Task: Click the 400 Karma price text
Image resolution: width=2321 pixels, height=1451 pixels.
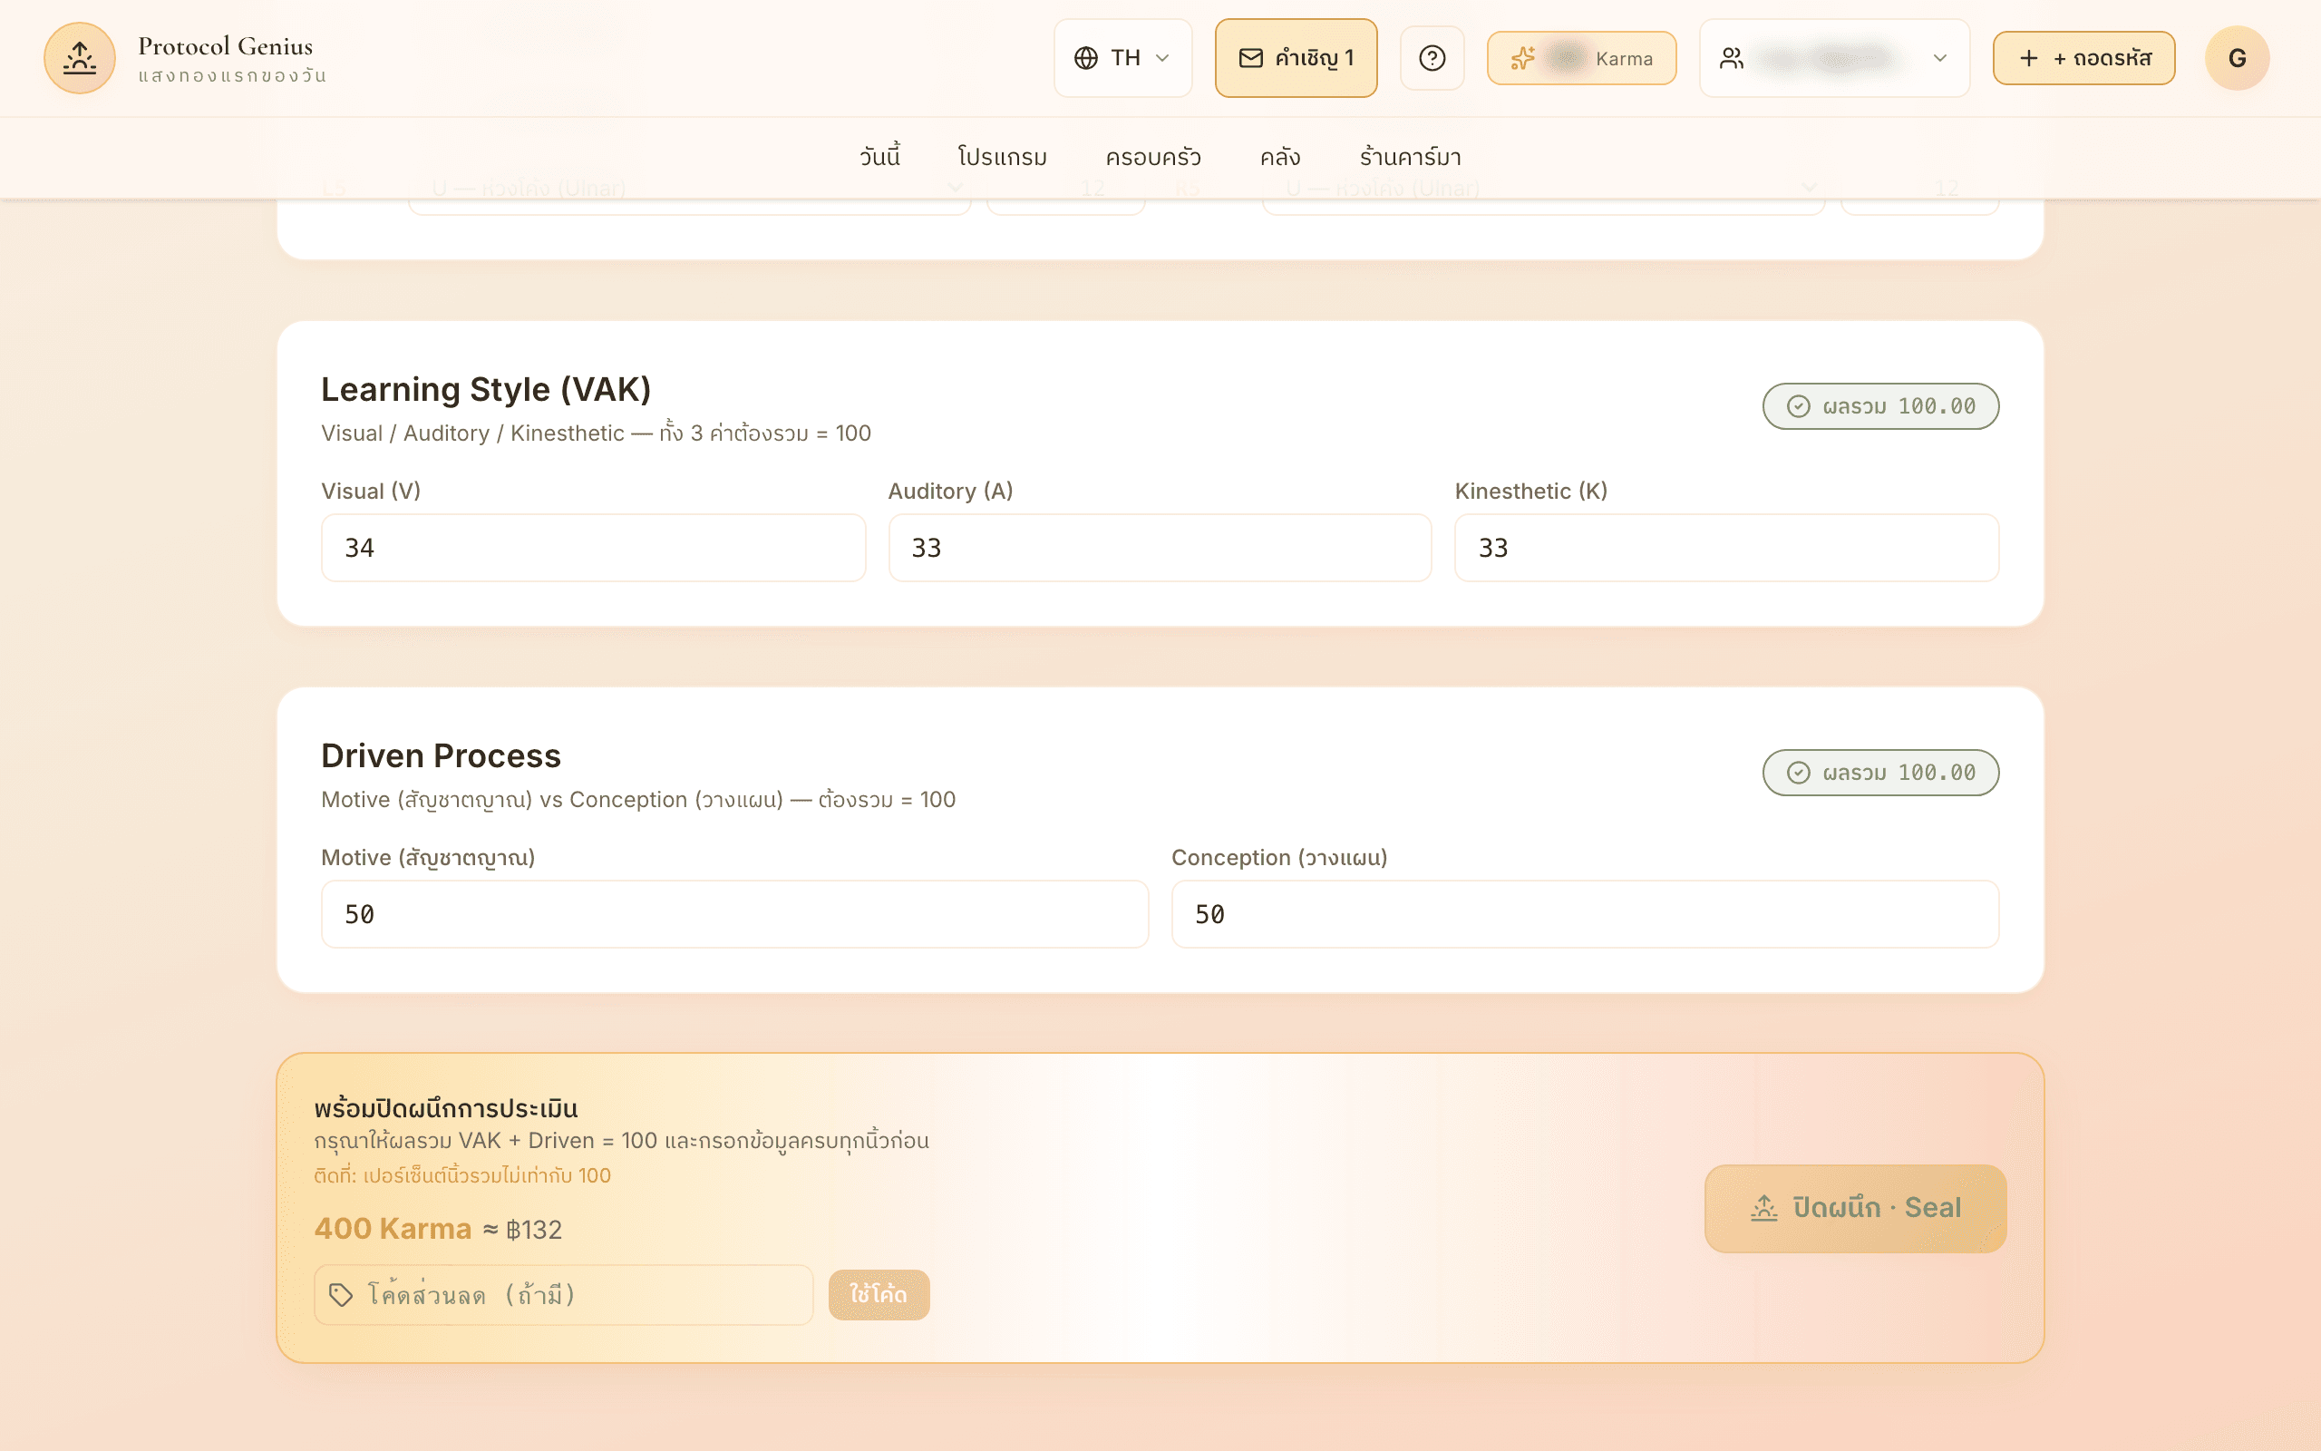Action: coord(393,1228)
